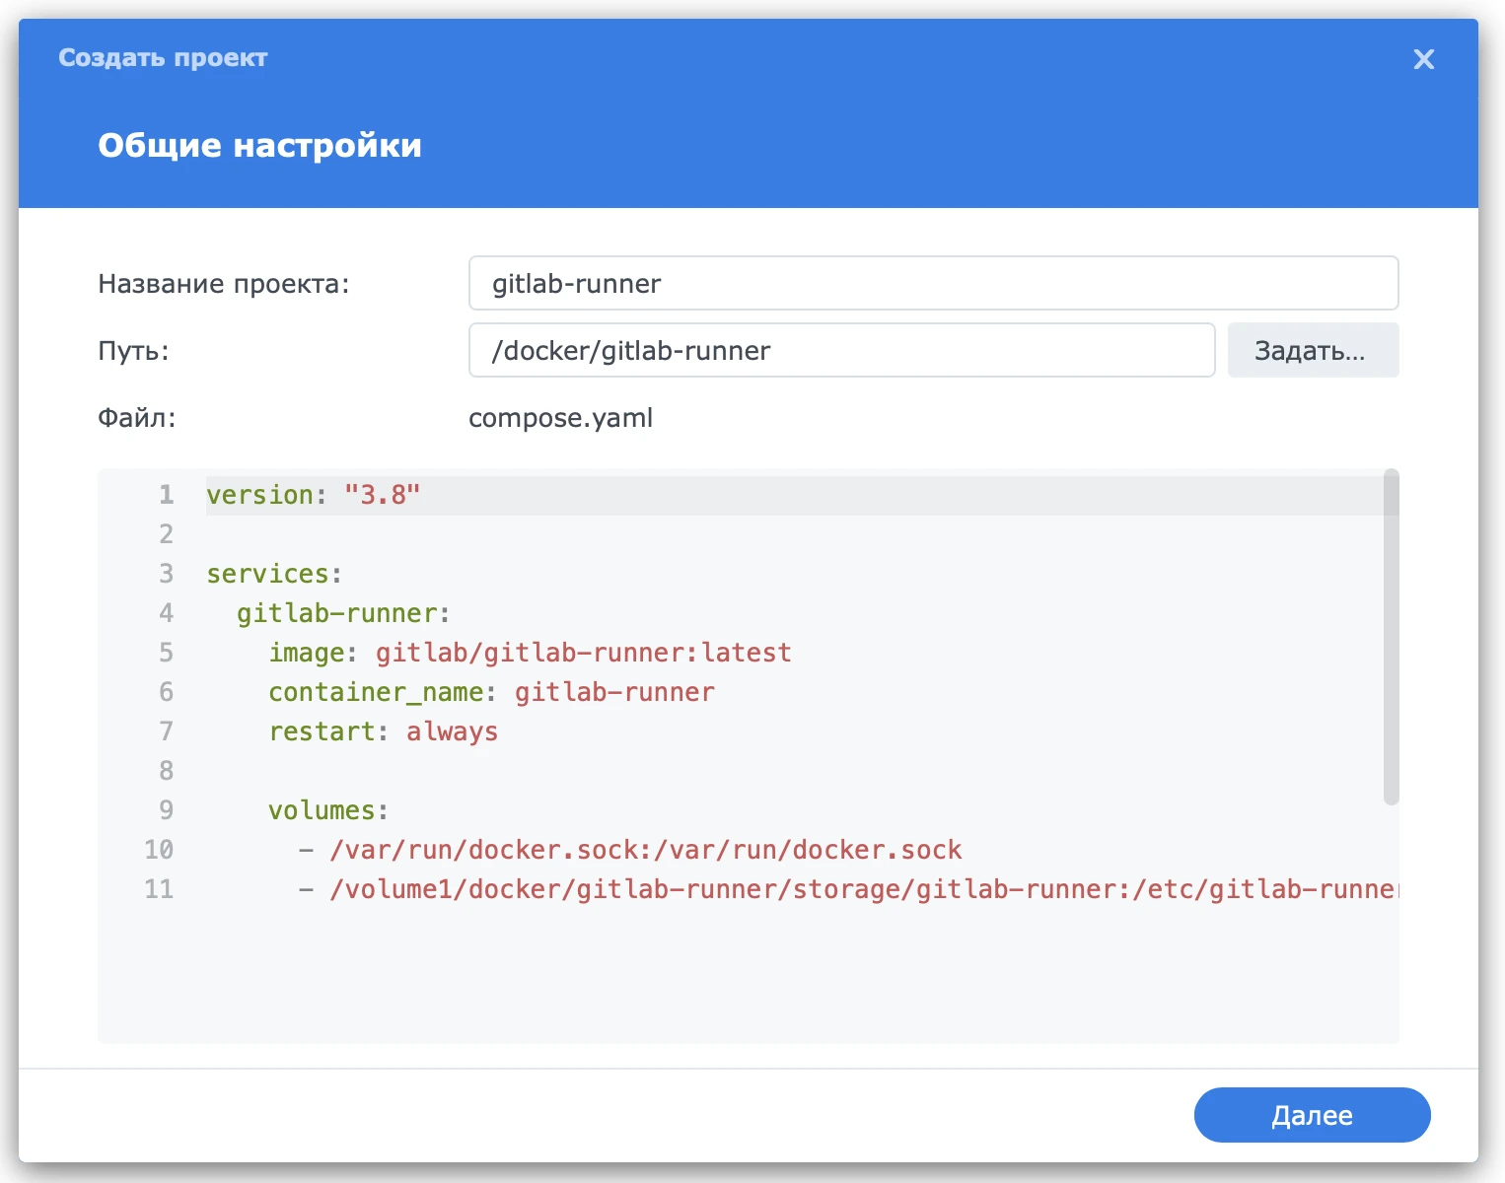Click line number 4 in the gutter
This screenshot has width=1505, height=1183.
(x=166, y=613)
